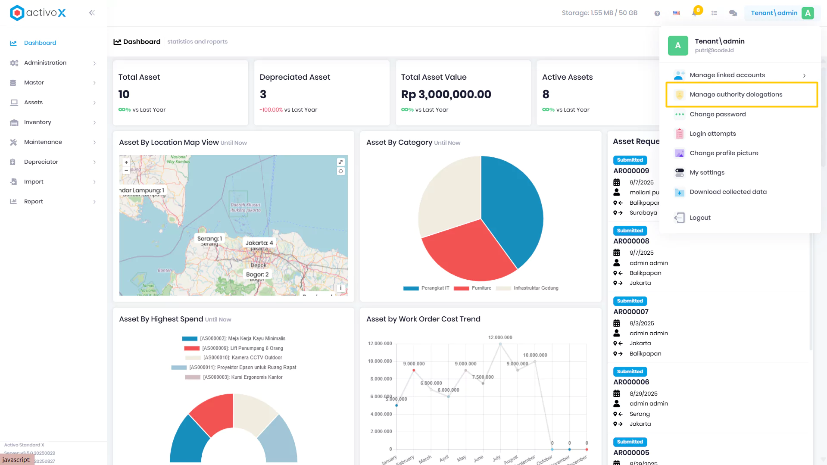Go to the Dashboard sidebar link
The width and height of the screenshot is (827, 465).
point(40,43)
